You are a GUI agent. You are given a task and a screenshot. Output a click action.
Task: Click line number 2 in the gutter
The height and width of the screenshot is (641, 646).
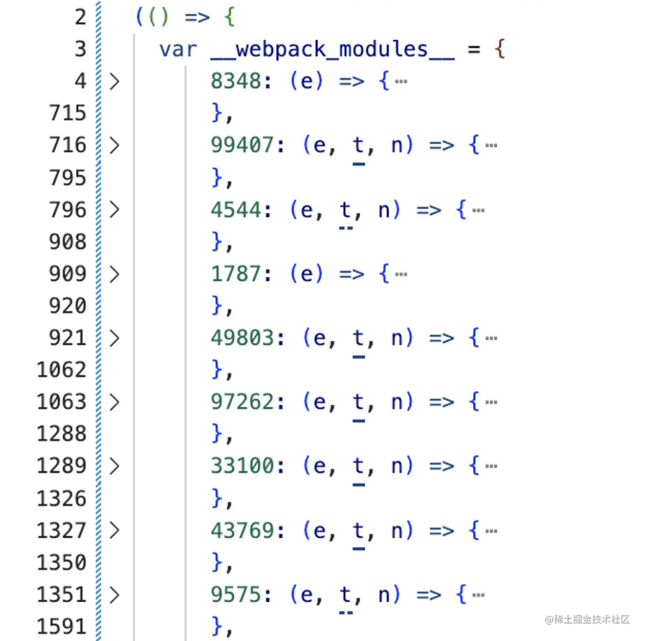[x=80, y=17]
